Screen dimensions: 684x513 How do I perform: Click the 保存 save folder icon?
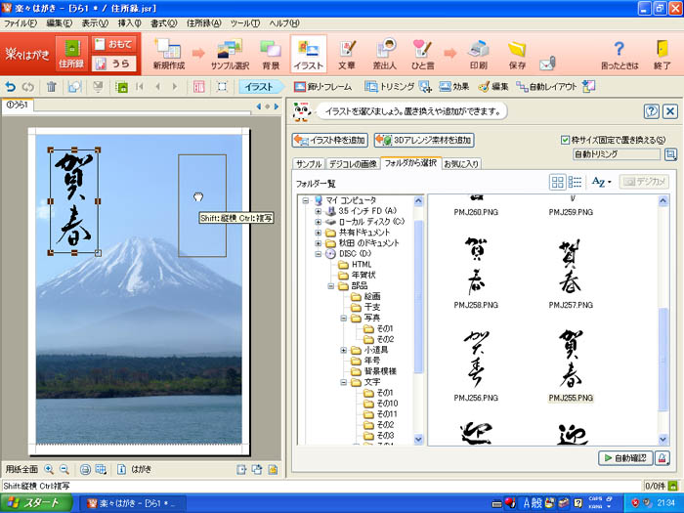(x=517, y=54)
